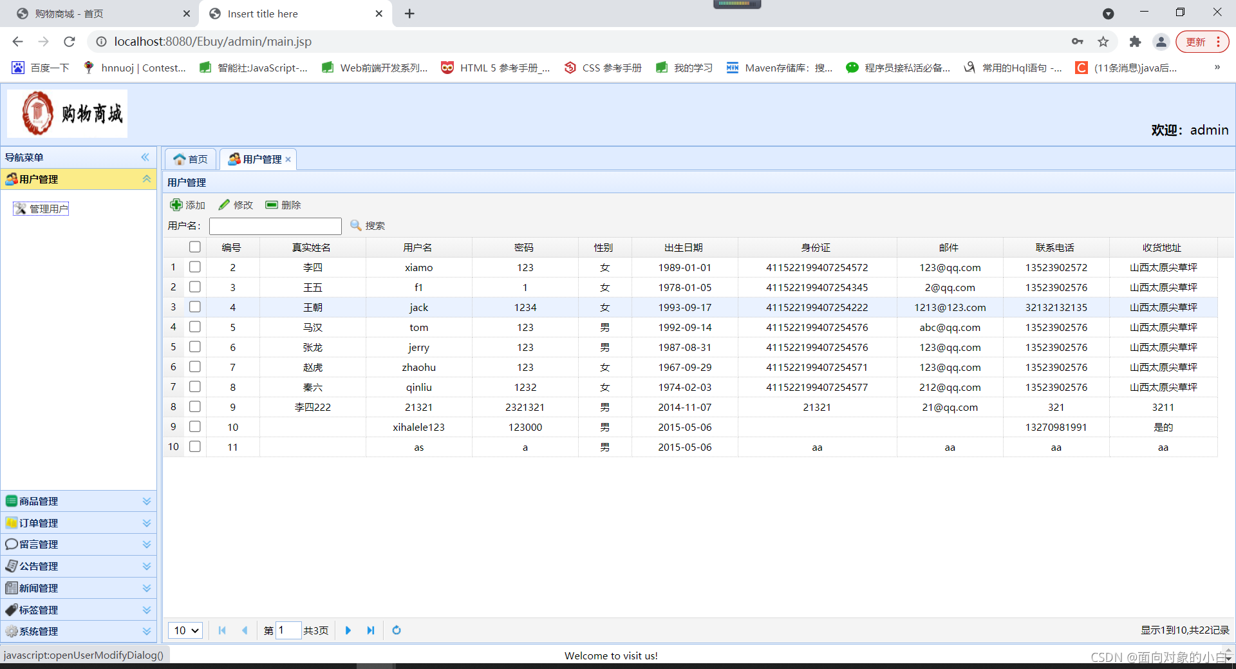
Task: Check the row for user f1
Action: 195,287
